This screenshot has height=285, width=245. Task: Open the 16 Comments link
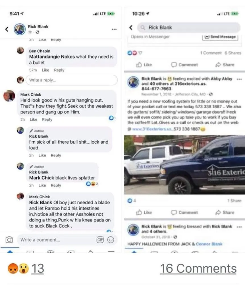[x=198, y=268]
